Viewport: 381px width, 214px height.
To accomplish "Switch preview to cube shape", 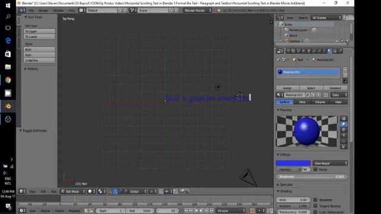I will 343,130.
